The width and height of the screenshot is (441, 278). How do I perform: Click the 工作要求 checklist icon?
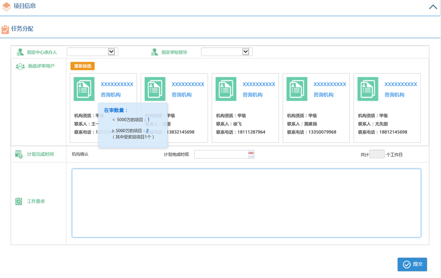point(19,201)
